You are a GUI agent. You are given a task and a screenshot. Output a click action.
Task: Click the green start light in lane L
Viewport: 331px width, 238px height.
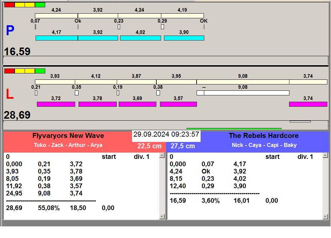tap(40, 71)
